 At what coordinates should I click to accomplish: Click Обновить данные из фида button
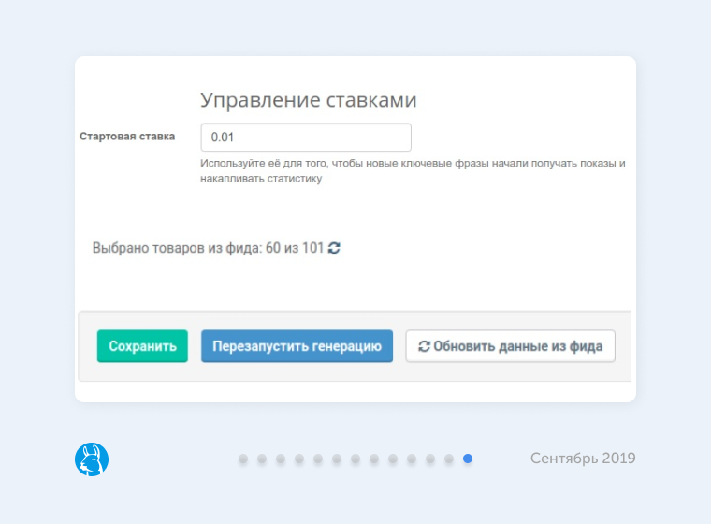(x=510, y=345)
